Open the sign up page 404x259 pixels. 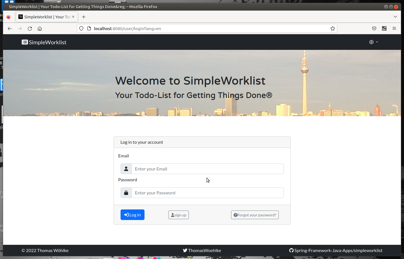tap(178, 215)
